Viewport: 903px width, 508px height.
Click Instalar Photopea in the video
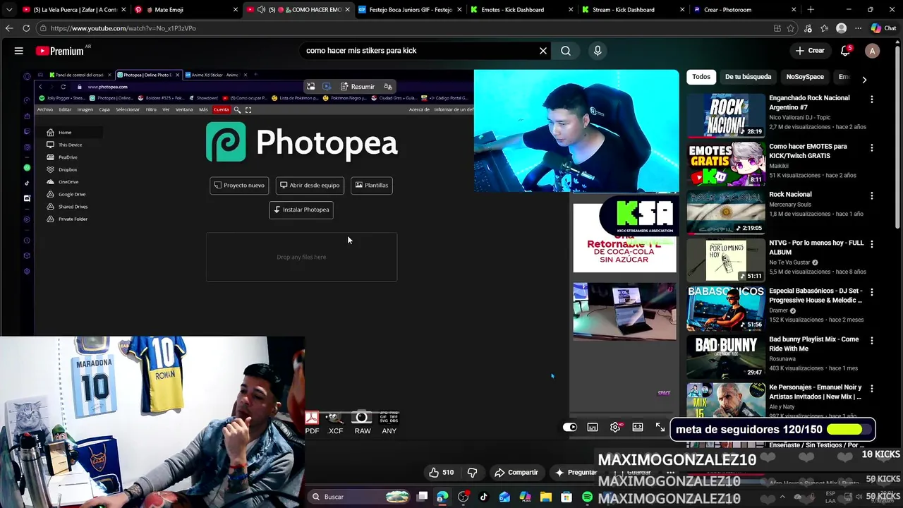[301, 210]
